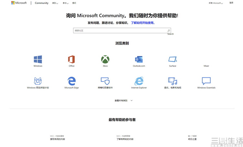The height and width of the screenshot is (147, 243).
Task: Click the 最有帮助的参与者 heading
Action: (x=122, y=119)
